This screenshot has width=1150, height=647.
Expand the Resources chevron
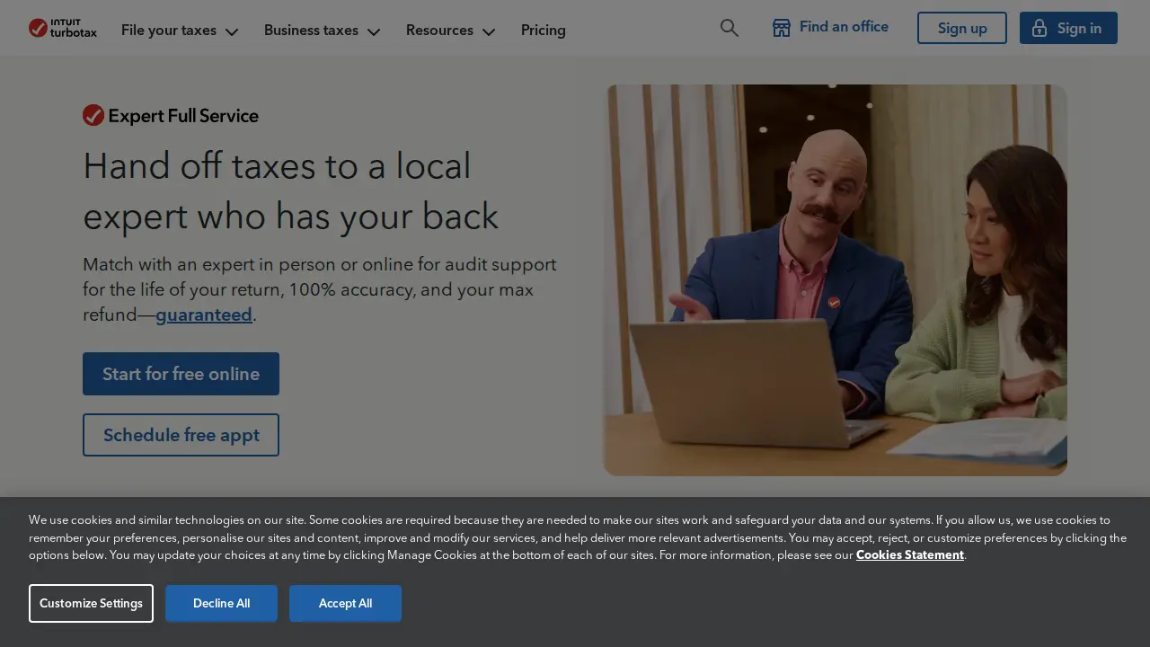489,31
